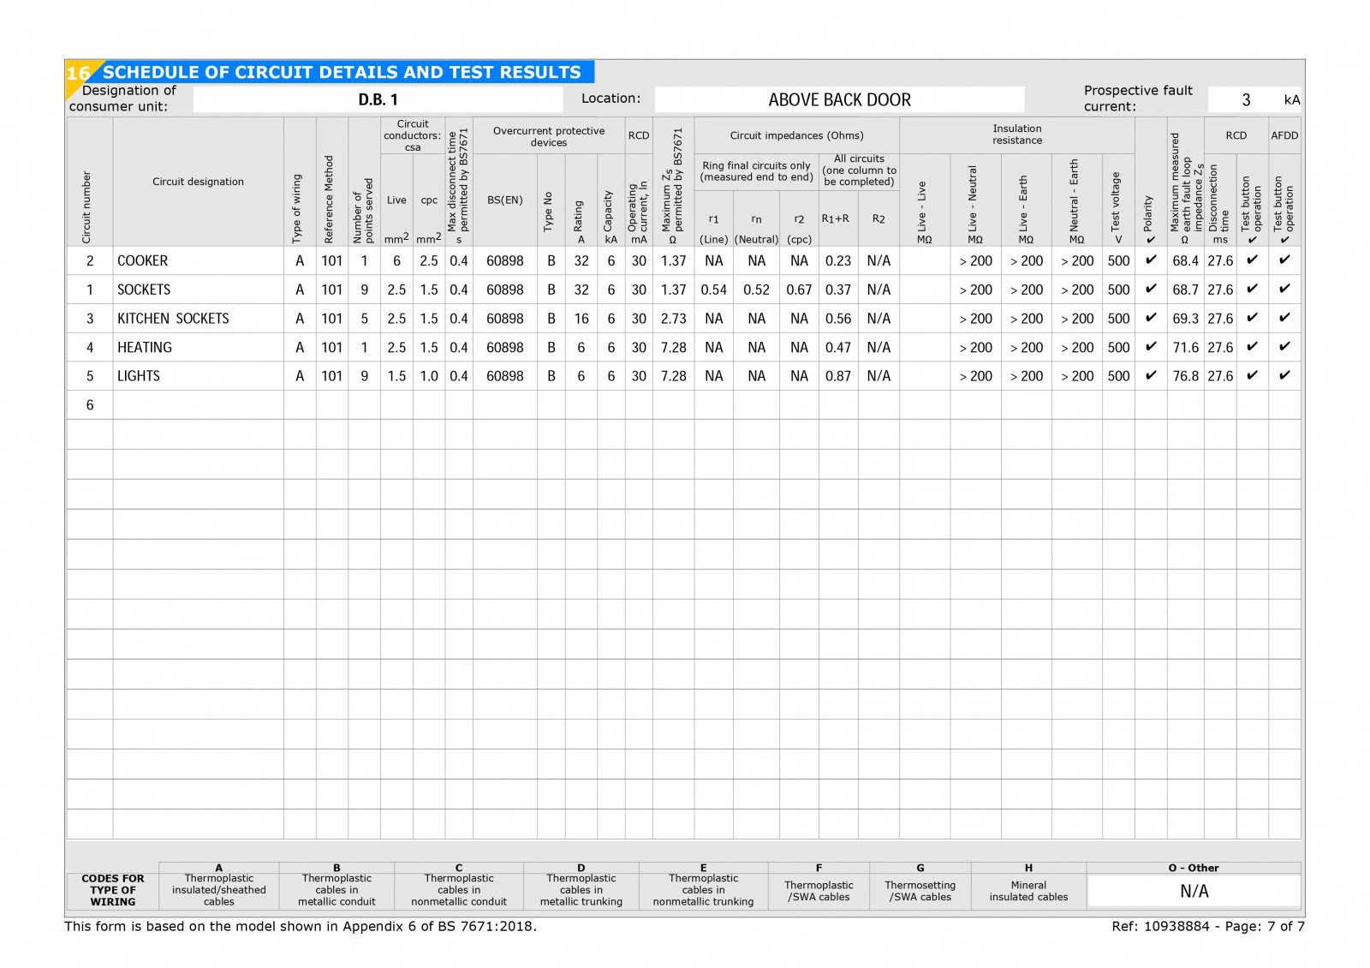Toggle the RCD test button check for KITCHEN SOCKETS
The image size is (1370, 968).
point(1252,318)
